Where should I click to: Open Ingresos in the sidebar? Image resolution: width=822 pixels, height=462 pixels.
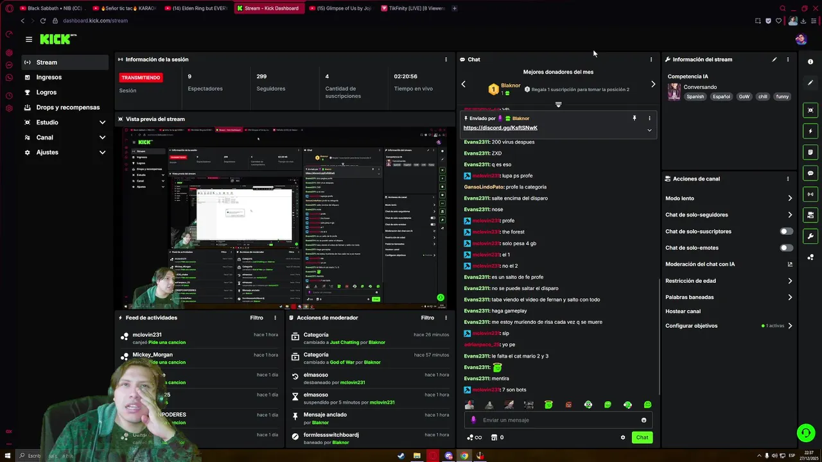pos(64,77)
